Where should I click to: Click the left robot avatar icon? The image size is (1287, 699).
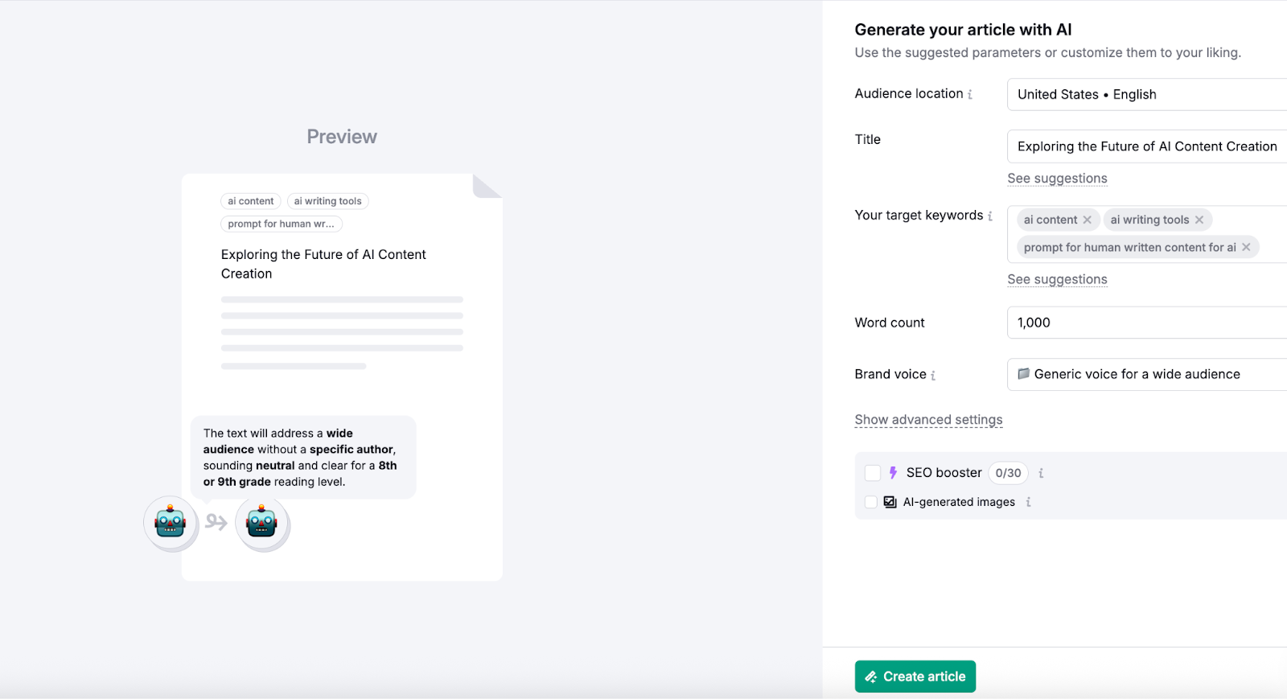click(171, 523)
